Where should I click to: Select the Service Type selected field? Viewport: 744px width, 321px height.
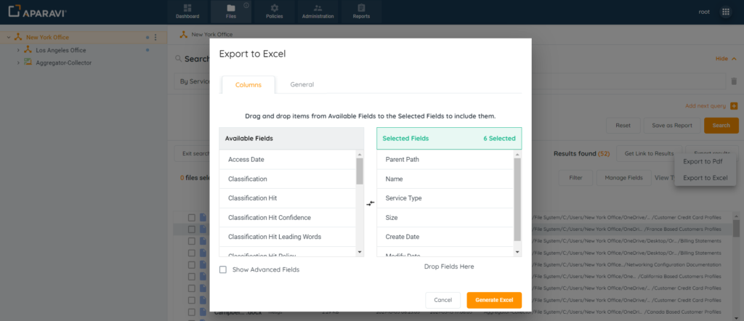pos(403,198)
